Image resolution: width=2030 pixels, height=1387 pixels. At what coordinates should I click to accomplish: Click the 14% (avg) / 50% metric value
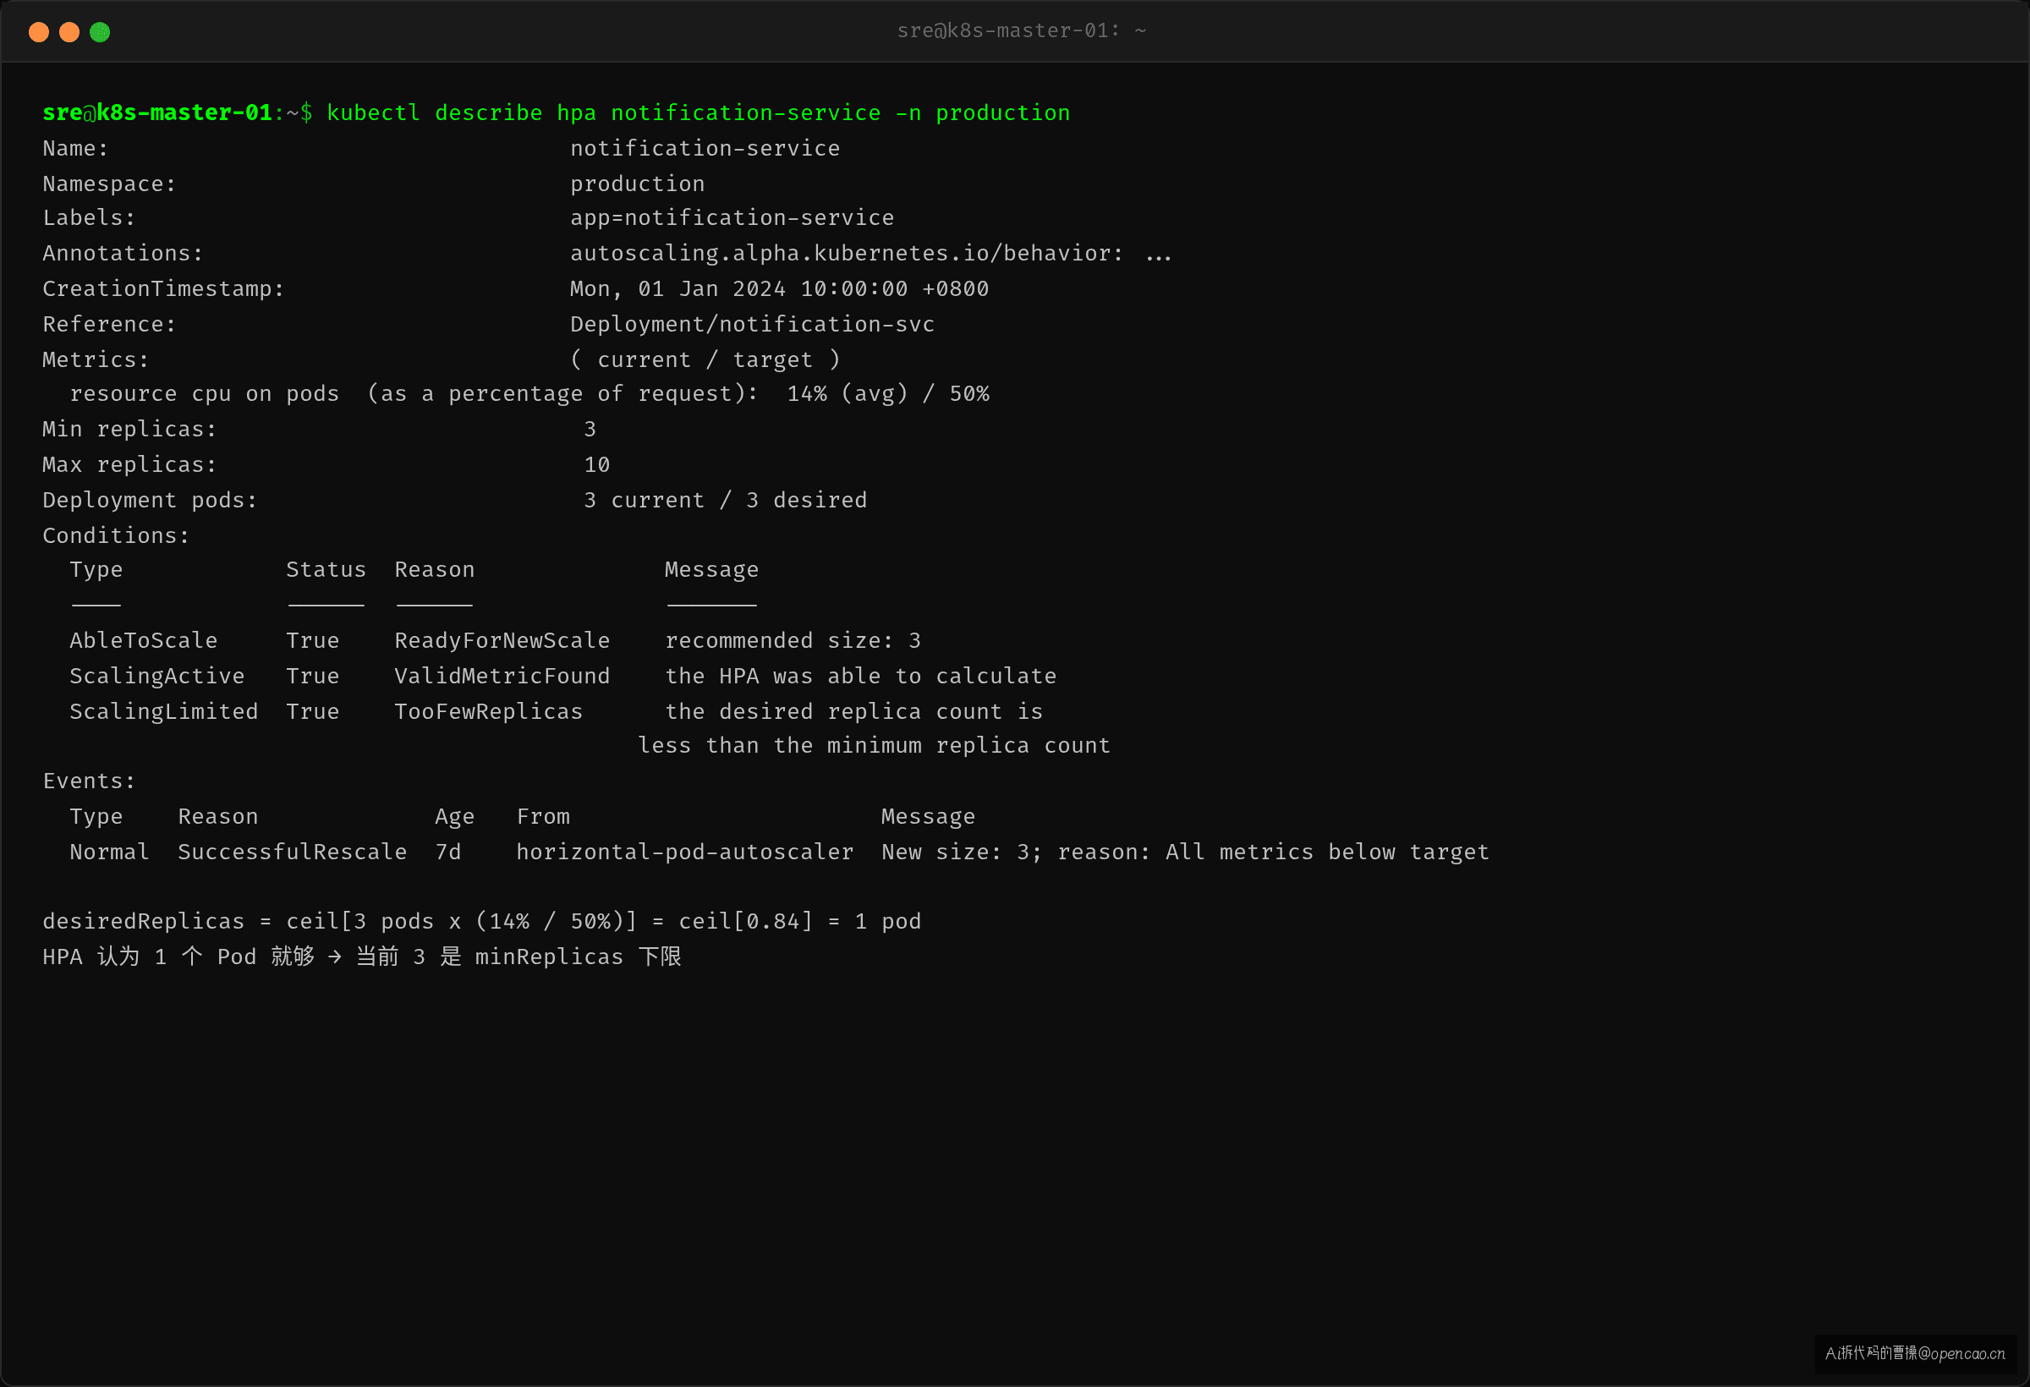click(x=887, y=394)
